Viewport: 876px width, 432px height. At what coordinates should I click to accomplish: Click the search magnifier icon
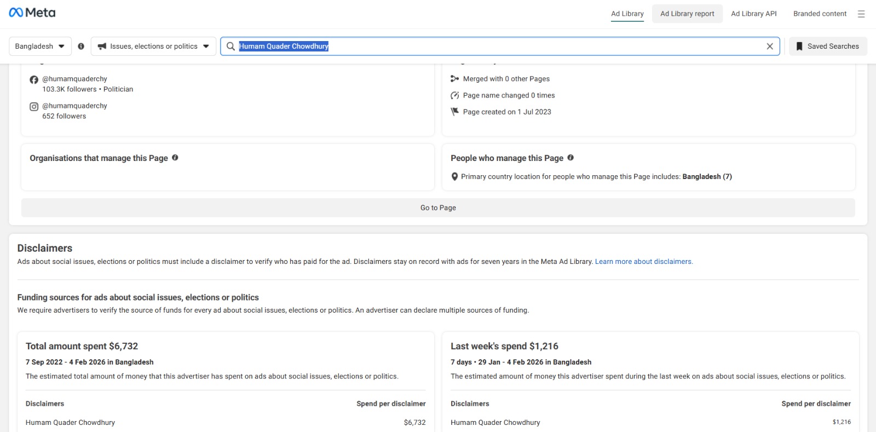[231, 47]
